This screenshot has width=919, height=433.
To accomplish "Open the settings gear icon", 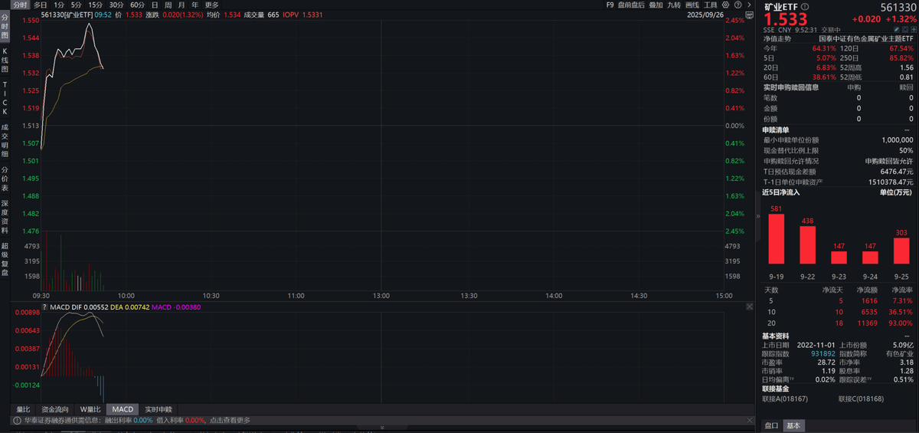I will point(725,5).
